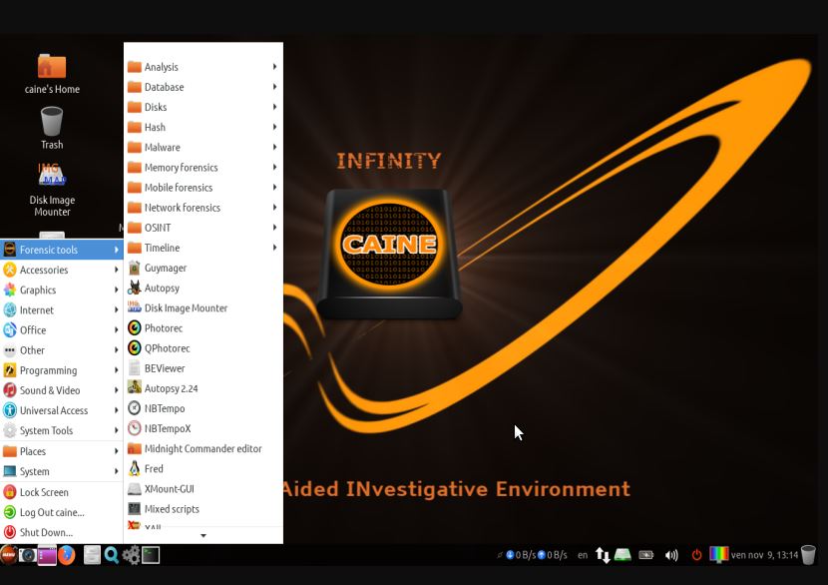Launch Autopsy from the Forensic tools menu
828x585 pixels.
coord(204,289)
